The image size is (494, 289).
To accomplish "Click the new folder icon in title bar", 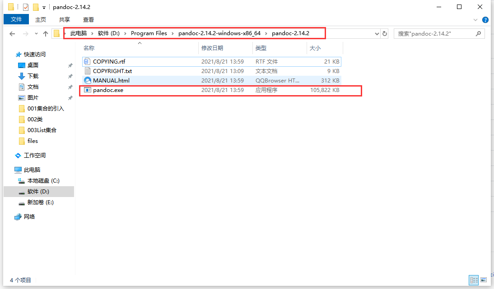I will pyautogui.click(x=36, y=7).
